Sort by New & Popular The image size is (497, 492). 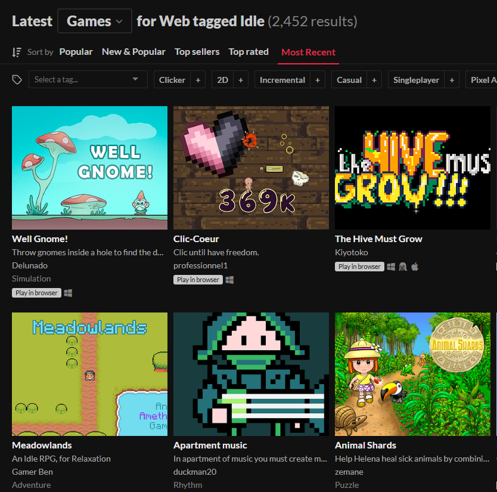point(133,52)
